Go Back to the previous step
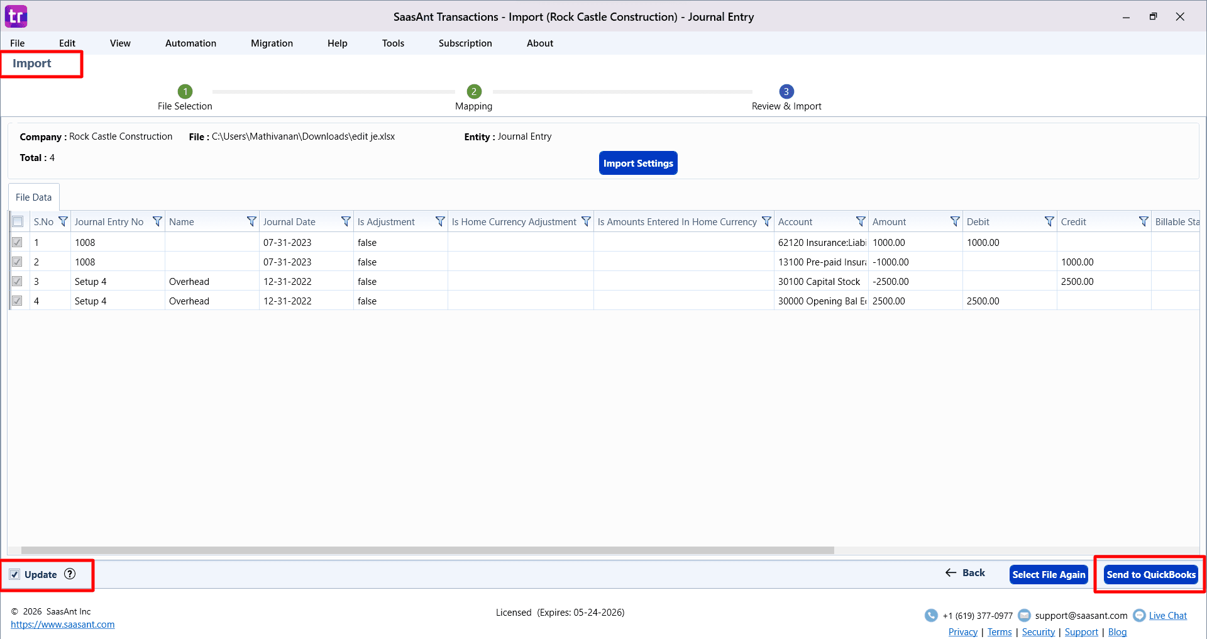The image size is (1207, 639). pyautogui.click(x=965, y=572)
